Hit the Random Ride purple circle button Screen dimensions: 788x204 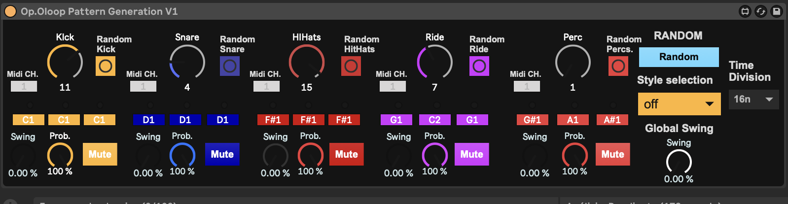[x=479, y=66]
